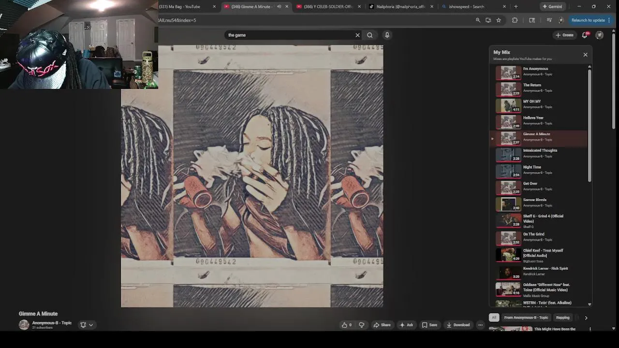Viewport: 619px width, 348px height.
Task: Play Chief Keef - Treat Myself
Action: 539,255
